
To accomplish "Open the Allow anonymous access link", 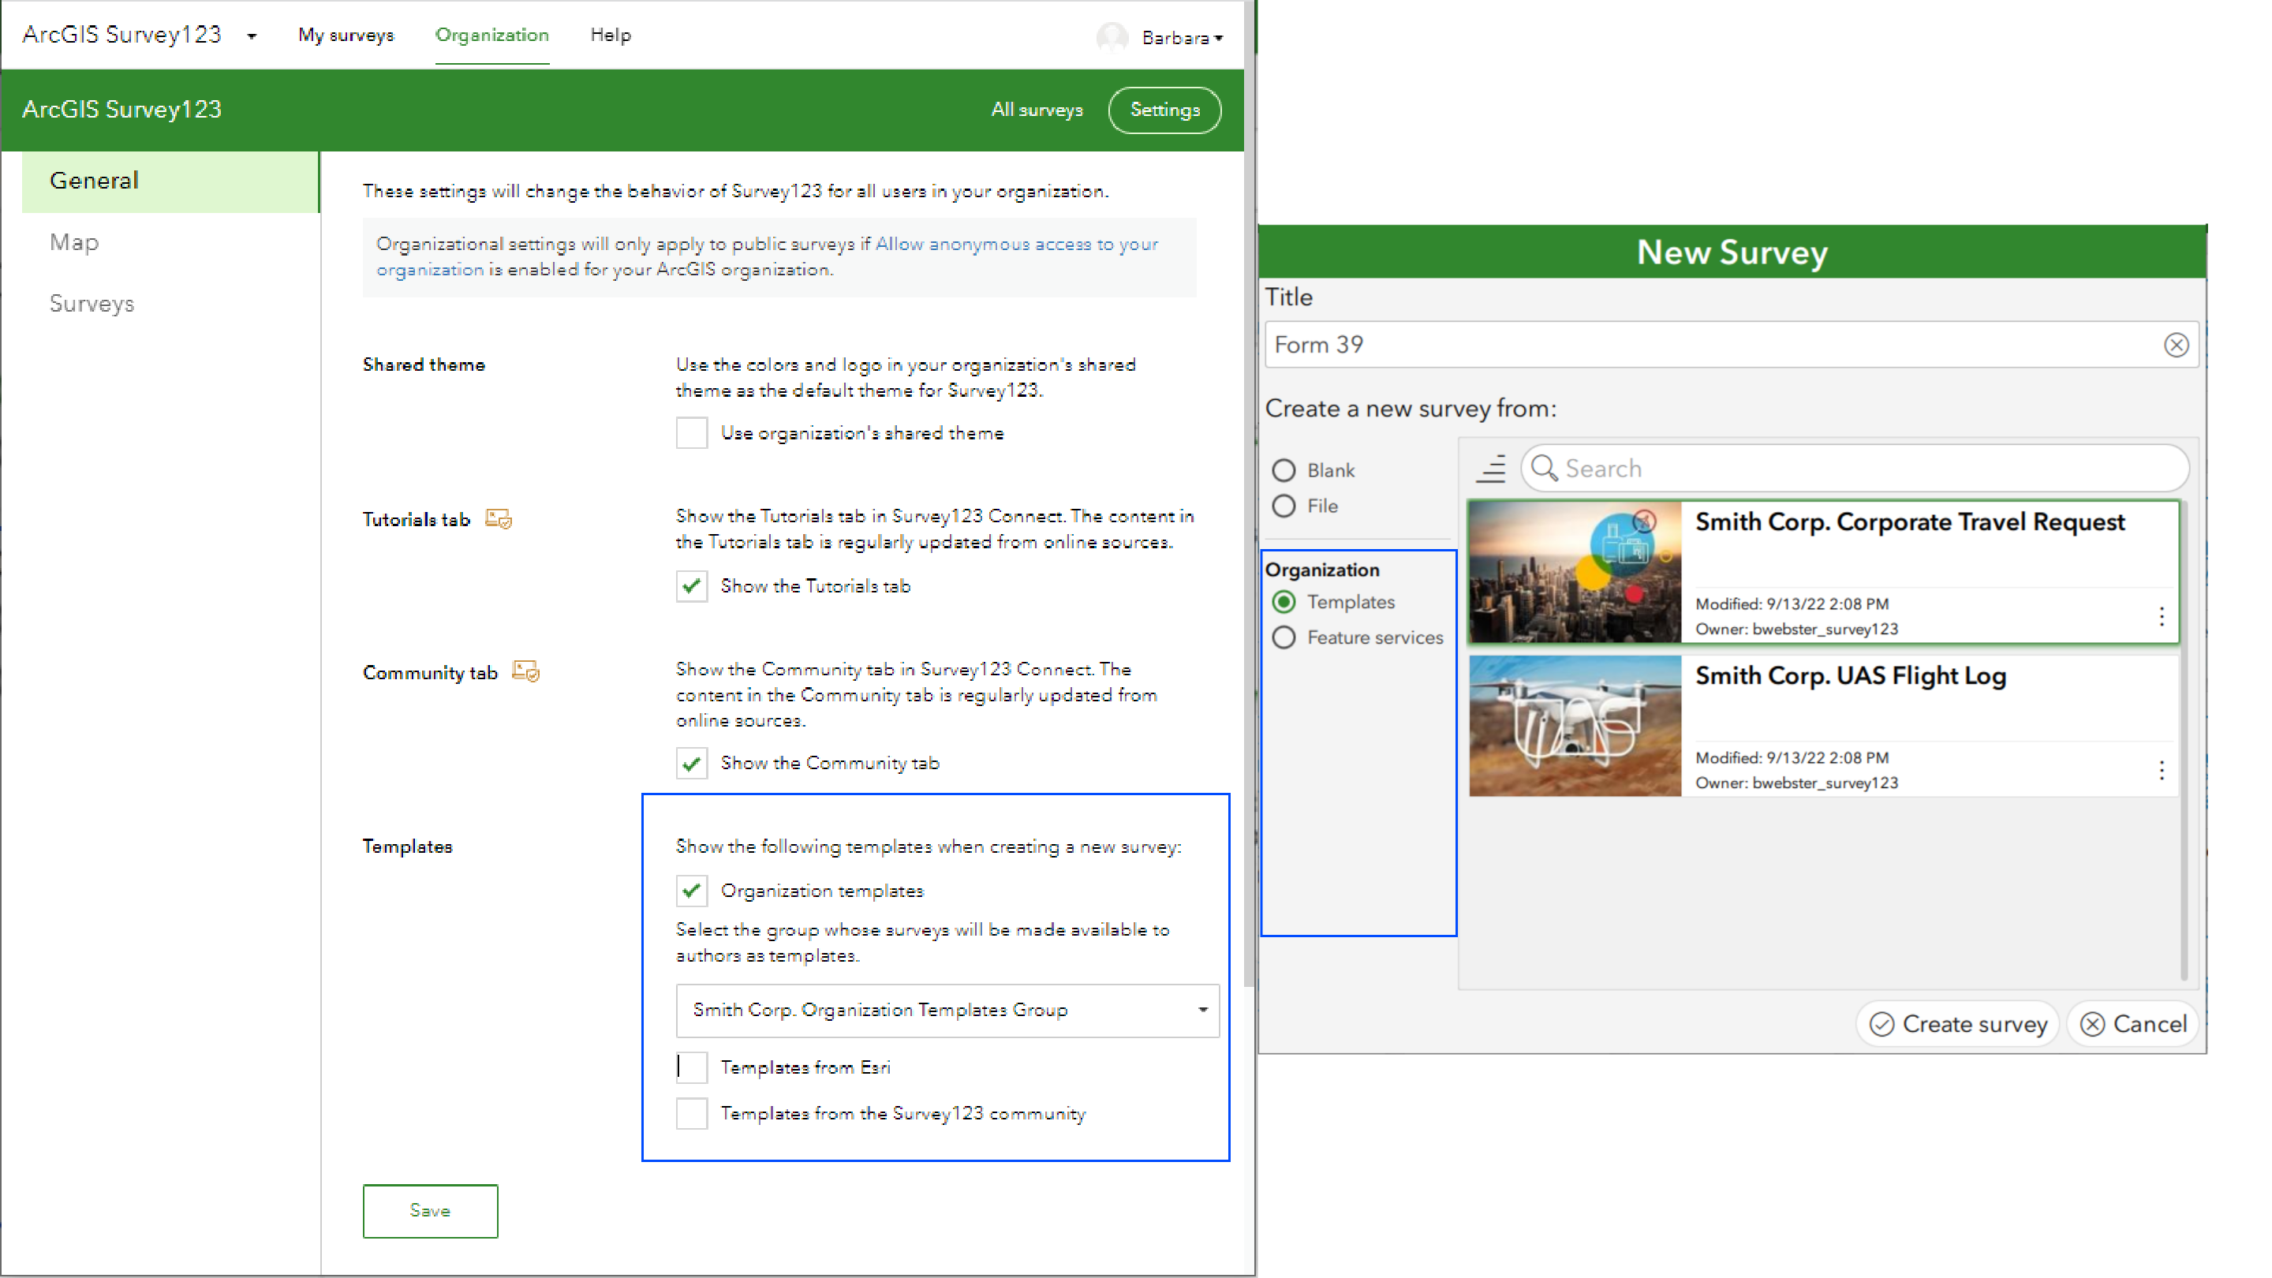I will point(1015,245).
